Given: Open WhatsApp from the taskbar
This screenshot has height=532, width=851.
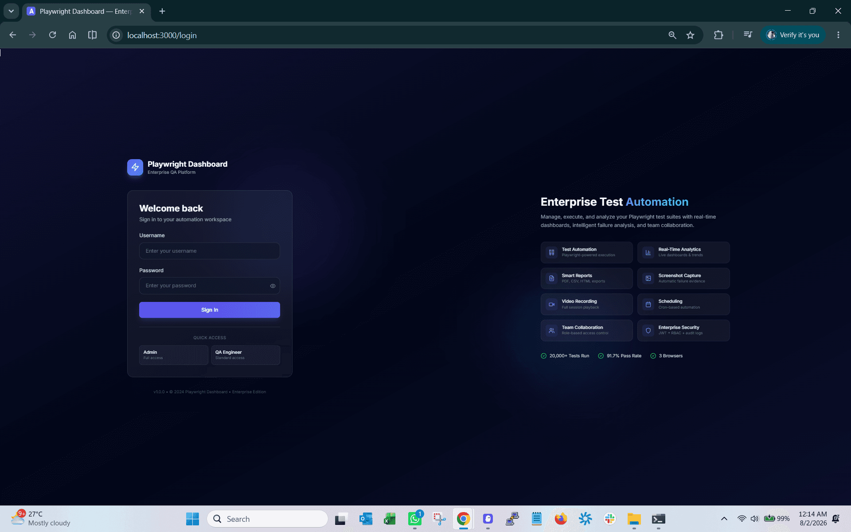Looking at the screenshot, I should (415, 519).
